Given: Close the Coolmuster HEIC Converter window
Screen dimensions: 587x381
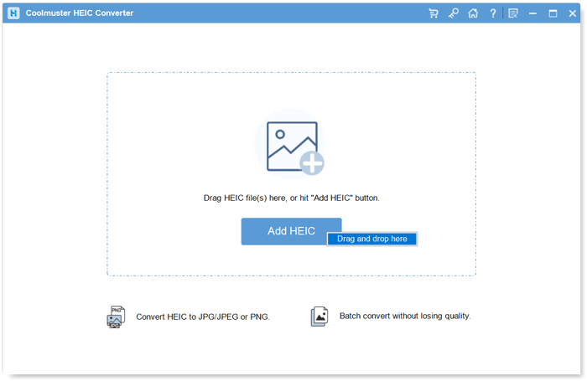Looking at the screenshot, I should pos(573,13).
